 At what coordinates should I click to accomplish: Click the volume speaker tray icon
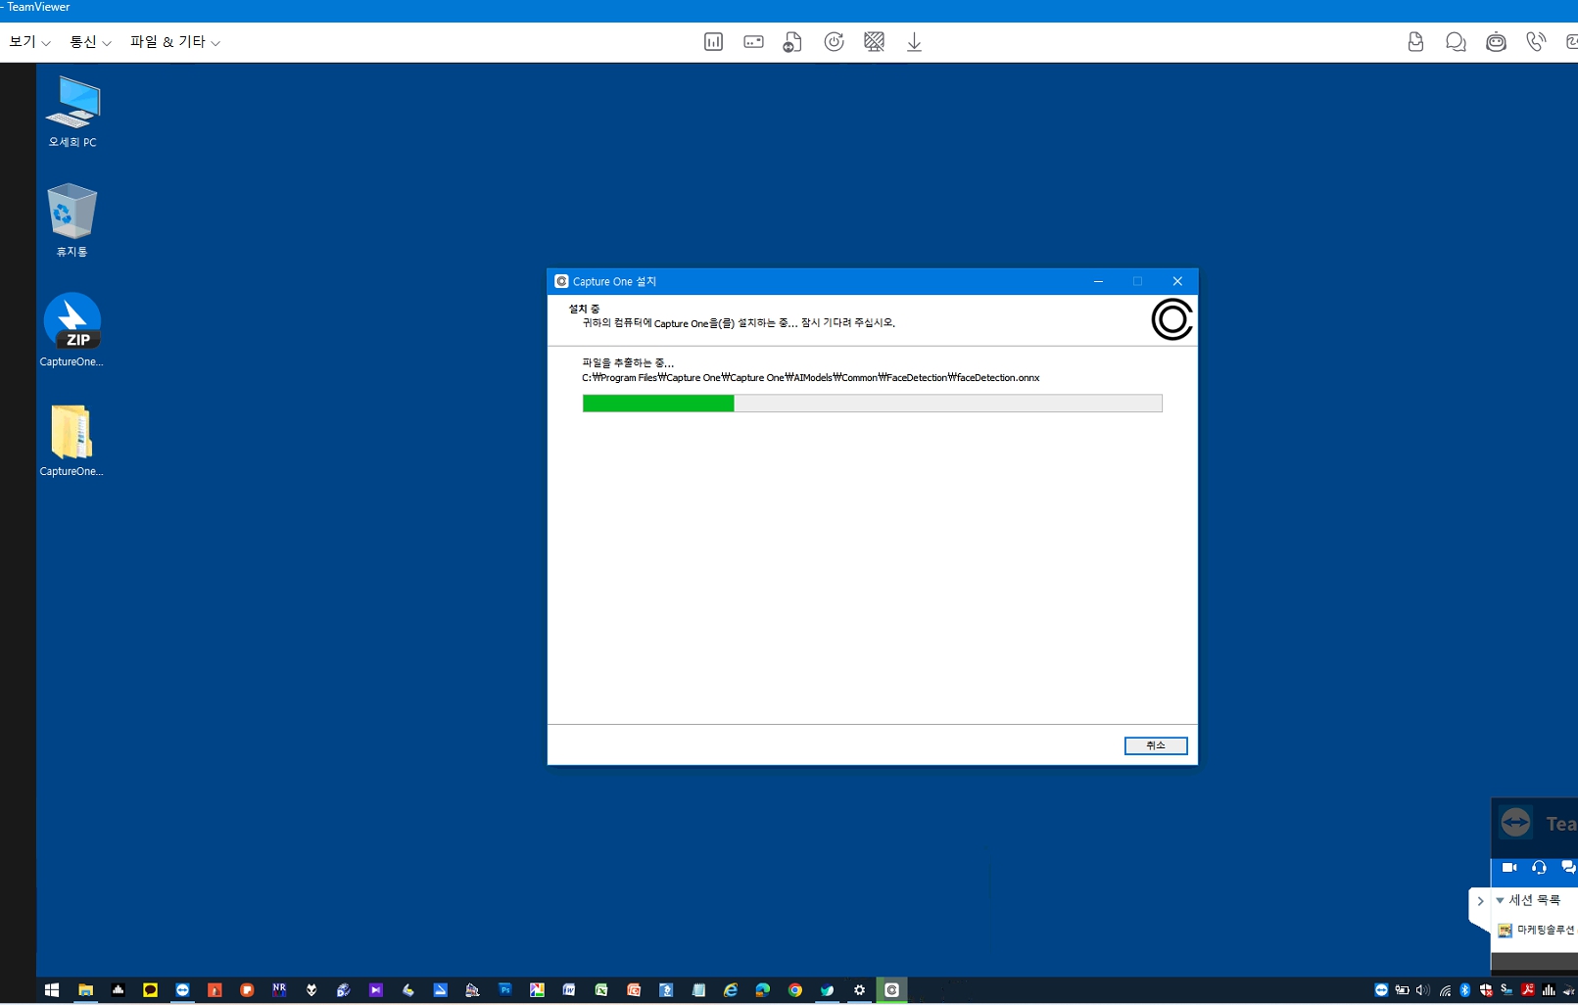coord(1422,990)
